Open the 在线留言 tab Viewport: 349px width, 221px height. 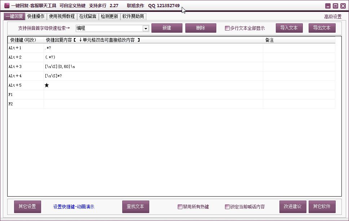[x=88, y=17]
